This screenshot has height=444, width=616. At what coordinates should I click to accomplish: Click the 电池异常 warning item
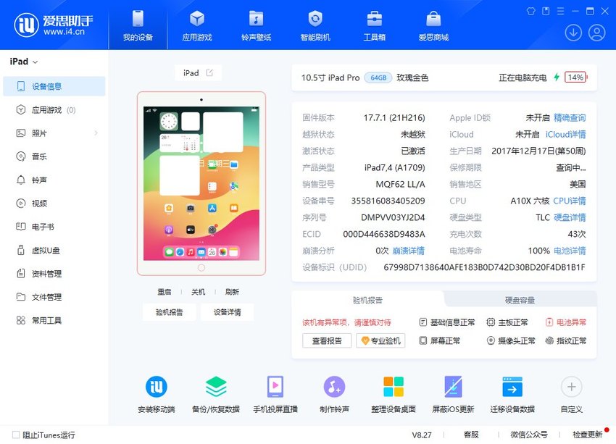566,322
